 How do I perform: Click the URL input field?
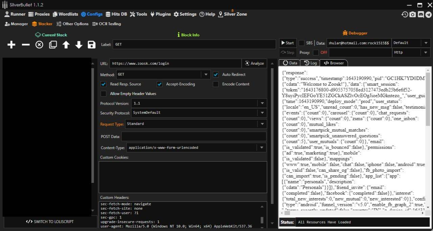[175, 63]
